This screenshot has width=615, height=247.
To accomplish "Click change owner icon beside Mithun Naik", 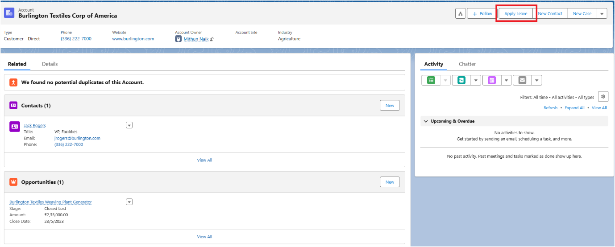I will (212, 39).
